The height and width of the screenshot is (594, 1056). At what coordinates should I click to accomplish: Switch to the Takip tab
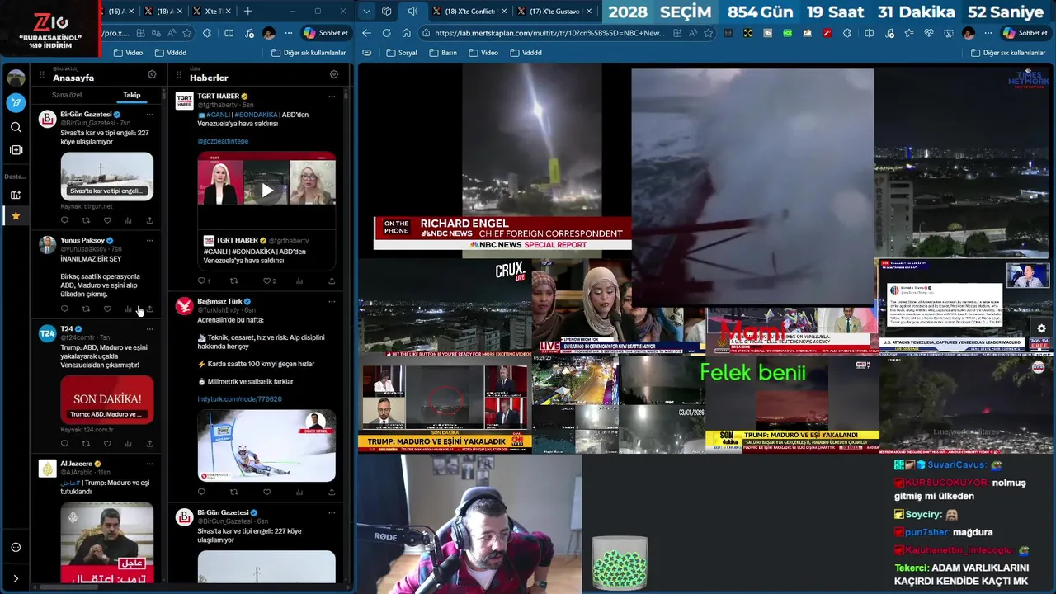click(x=132, y=95)
